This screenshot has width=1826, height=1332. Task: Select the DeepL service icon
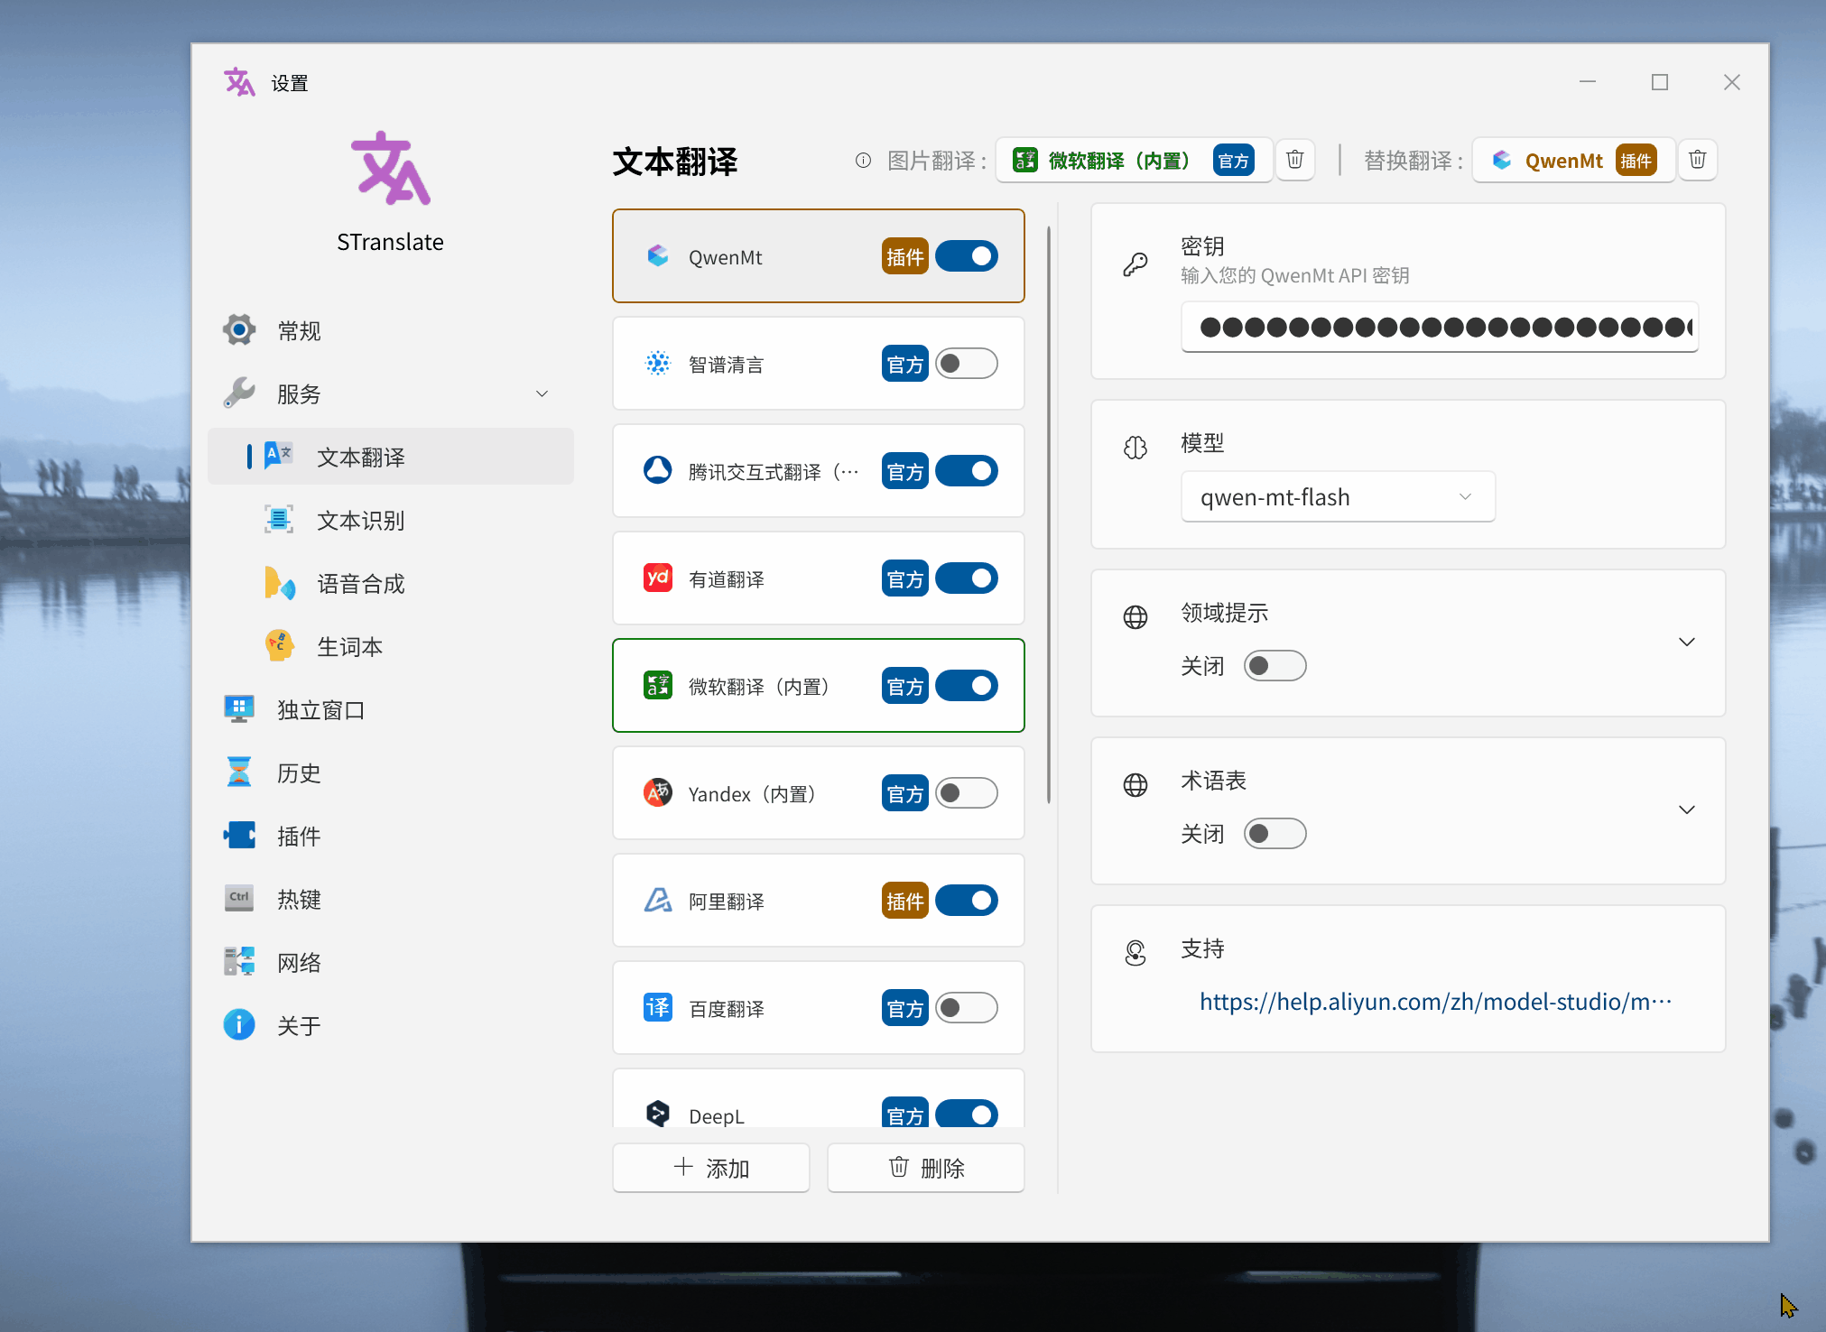pyautogui.click(x=657, y=1114)
